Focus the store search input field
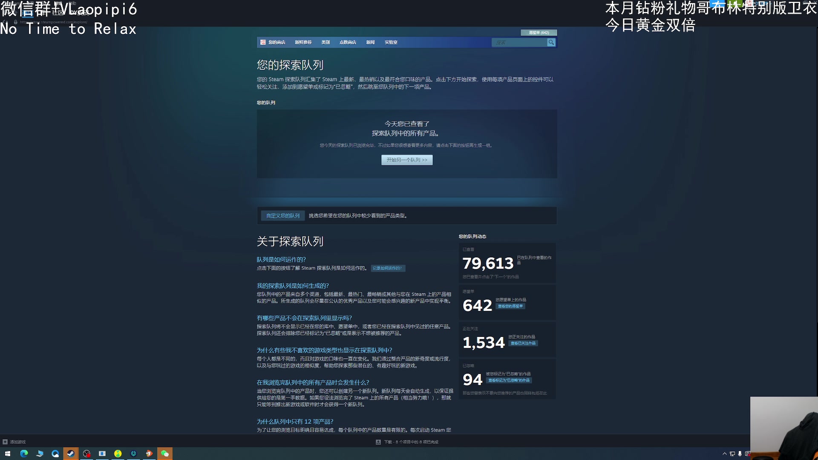Viewport: 818px width, 460px height. pyautogui.click(x=520, y=42)
